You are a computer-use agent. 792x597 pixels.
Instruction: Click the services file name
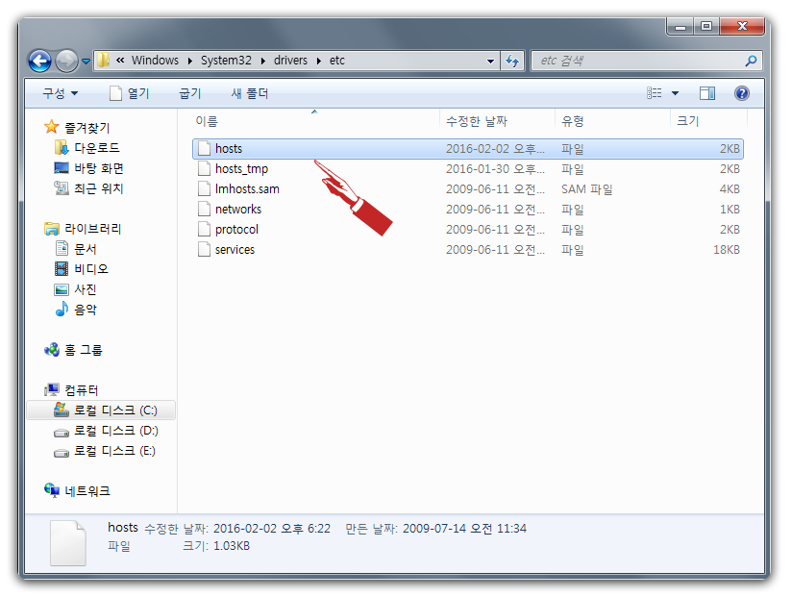coord(235,250)
